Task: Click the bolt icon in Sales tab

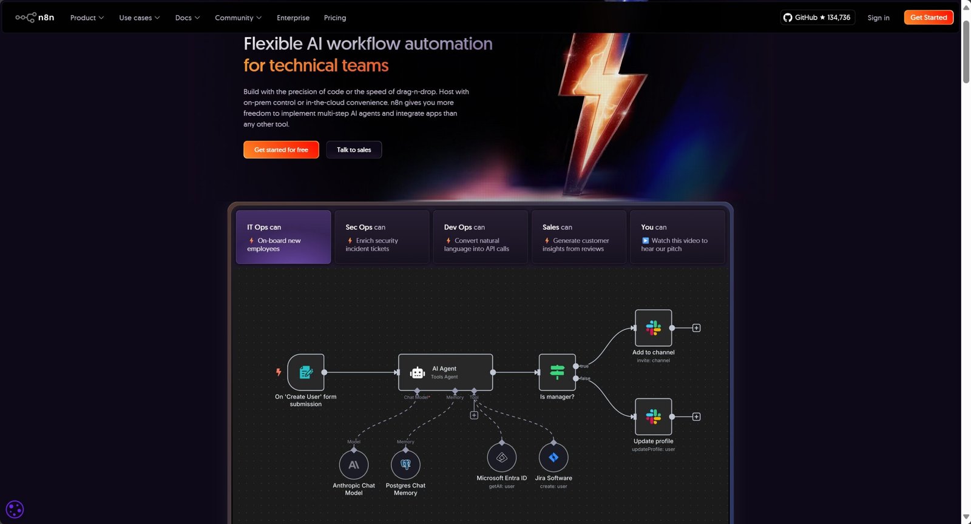Action: [547, 241]
